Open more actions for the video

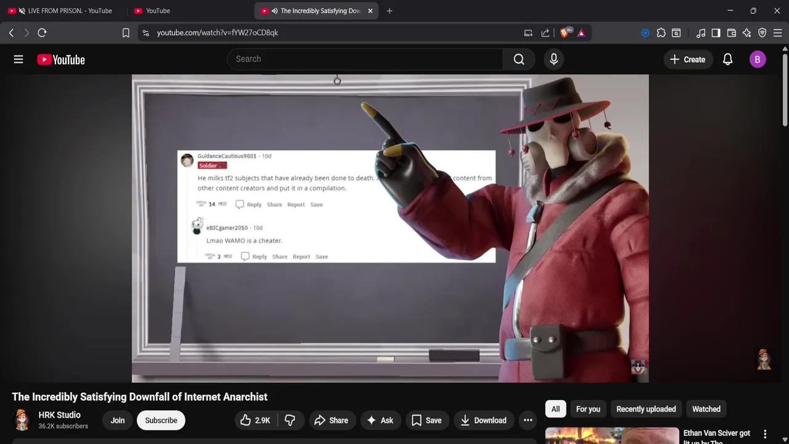click(x=528, y=421)
